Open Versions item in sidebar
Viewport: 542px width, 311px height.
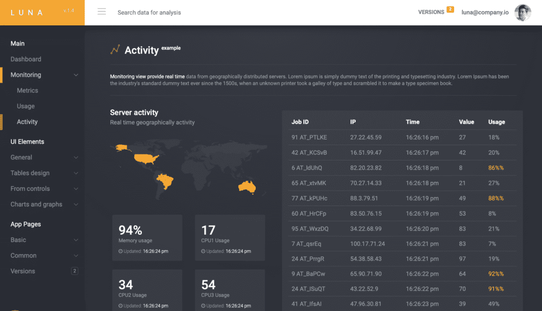[23, 271]
